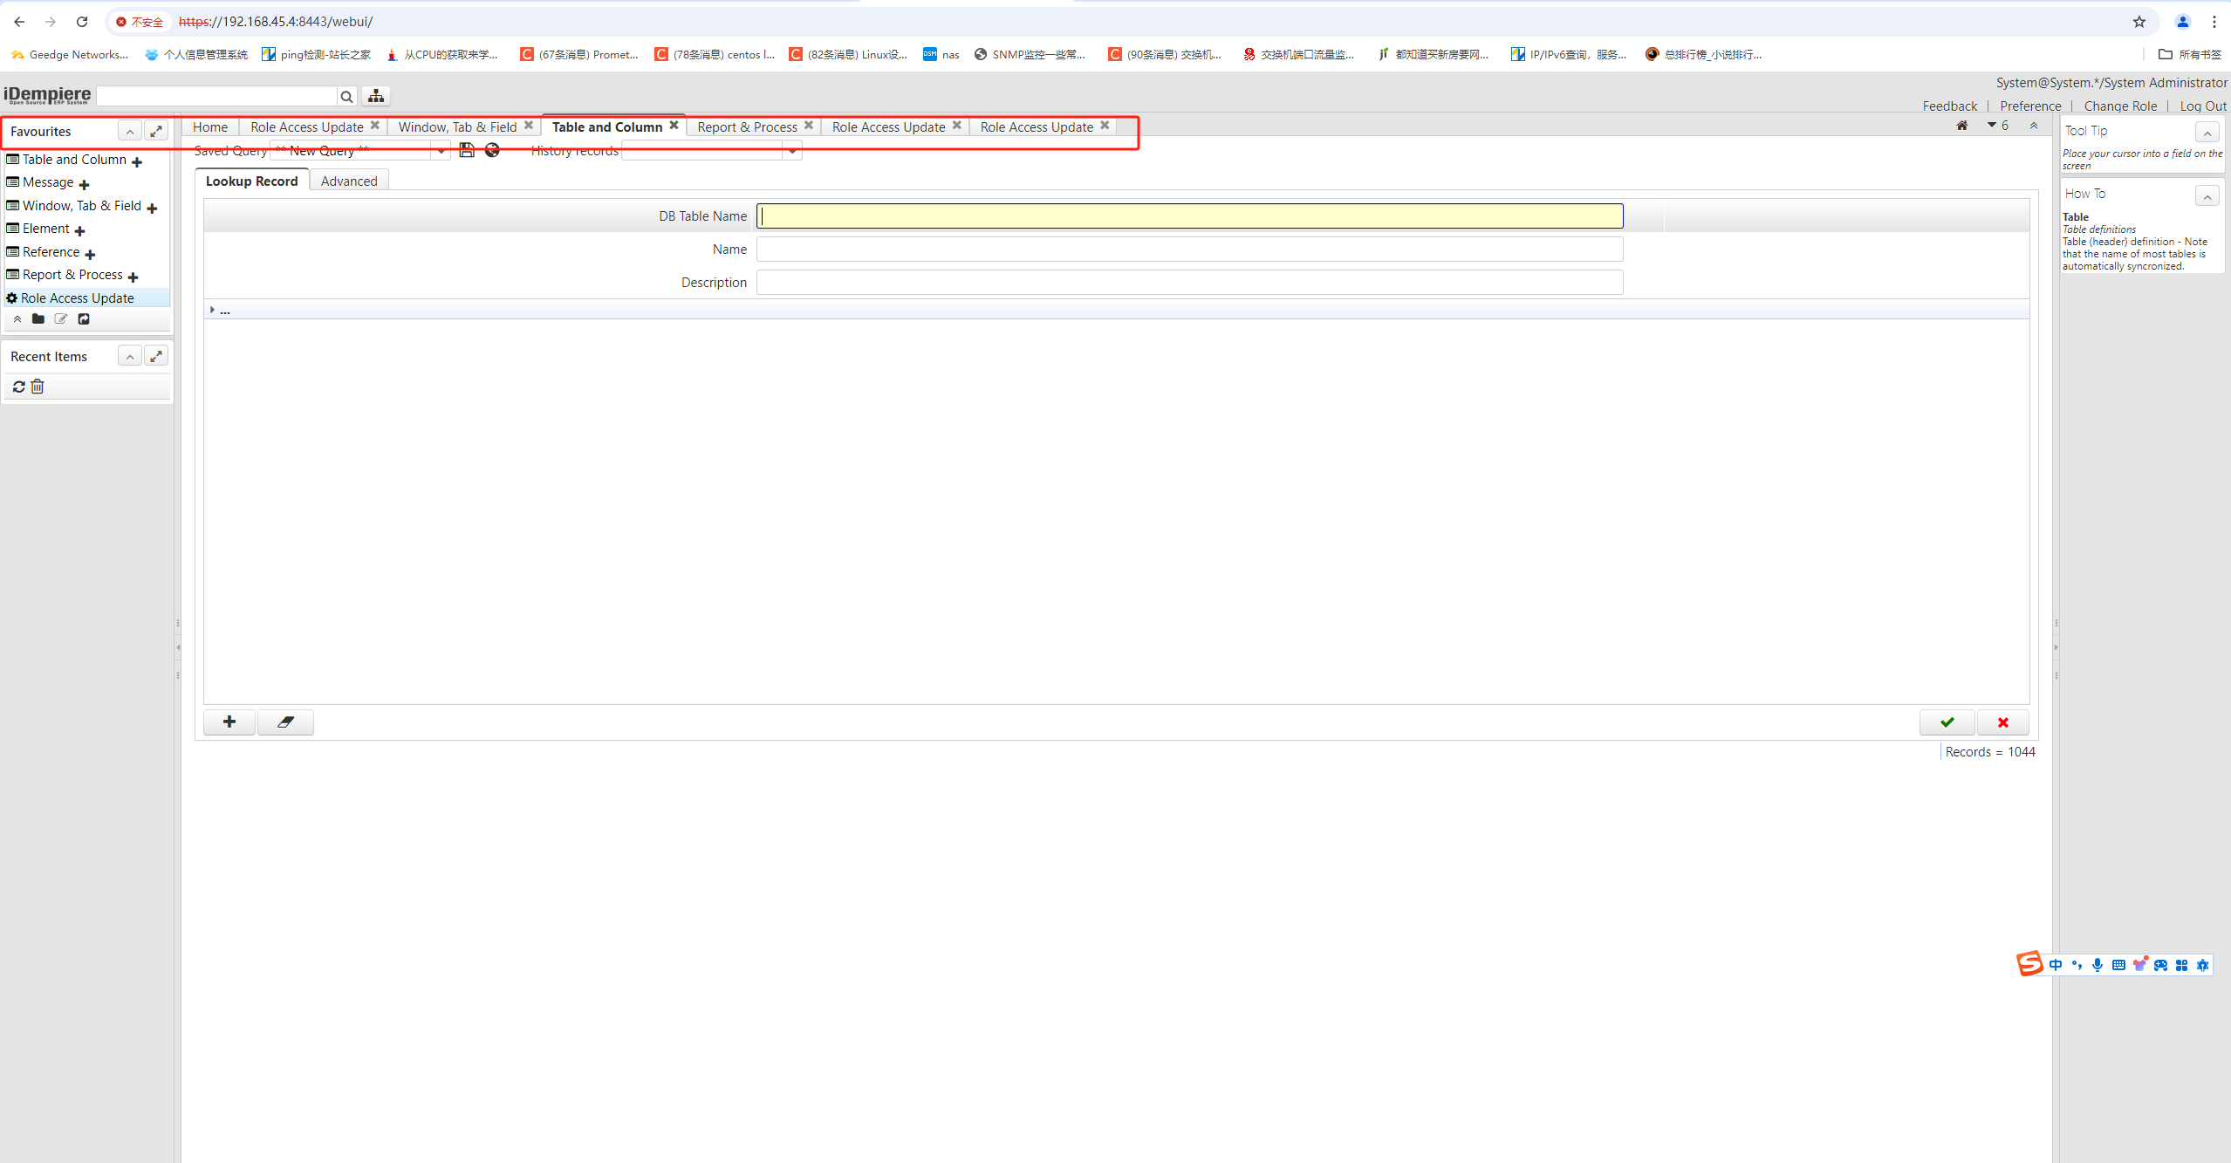Viewport: 2231px width, 1163px height.
Task: Click the search magnifier icon
Action: tap(346, 97)
